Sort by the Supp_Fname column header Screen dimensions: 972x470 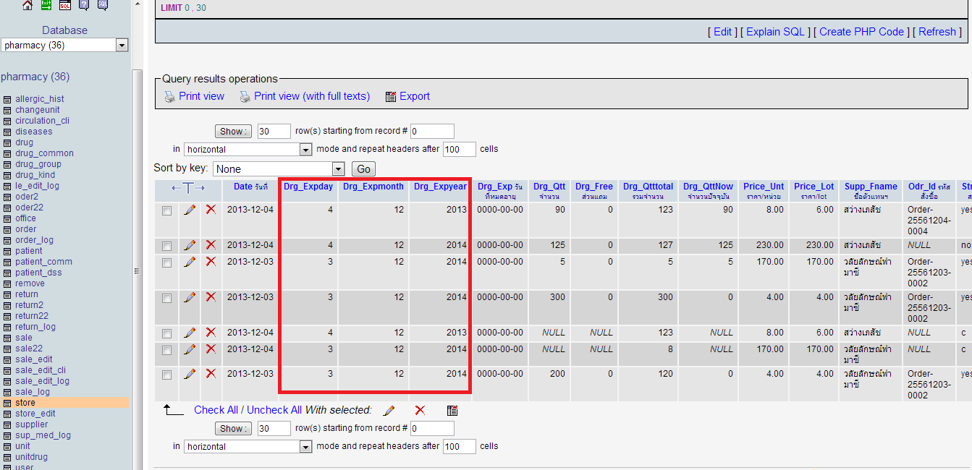(x=871, y=187)
